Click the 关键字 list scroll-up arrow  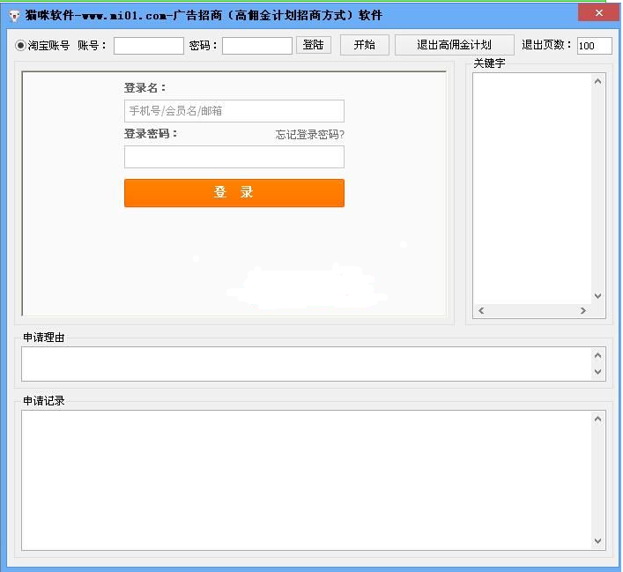click(x=597, y=82)
